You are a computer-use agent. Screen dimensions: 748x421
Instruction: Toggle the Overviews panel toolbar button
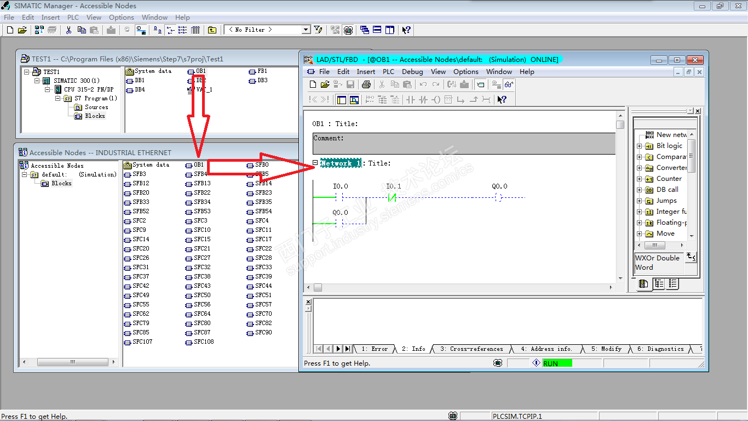(341, 100)
